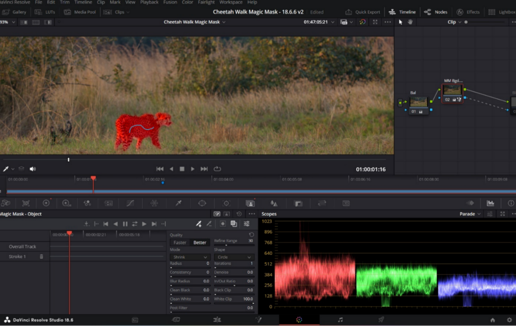Open the Fairlight menu
The height and width of the screenshot is (326, 516).
(206, 2)
